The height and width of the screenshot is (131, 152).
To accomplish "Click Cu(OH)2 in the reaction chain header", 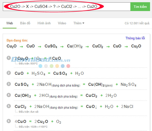I will tap(75, 46).
